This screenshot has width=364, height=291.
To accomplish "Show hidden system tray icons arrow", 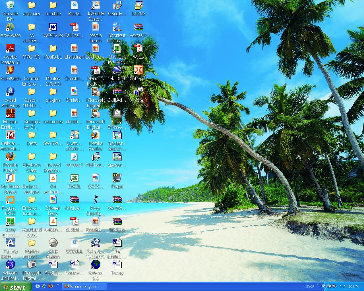I will [324, 286].
